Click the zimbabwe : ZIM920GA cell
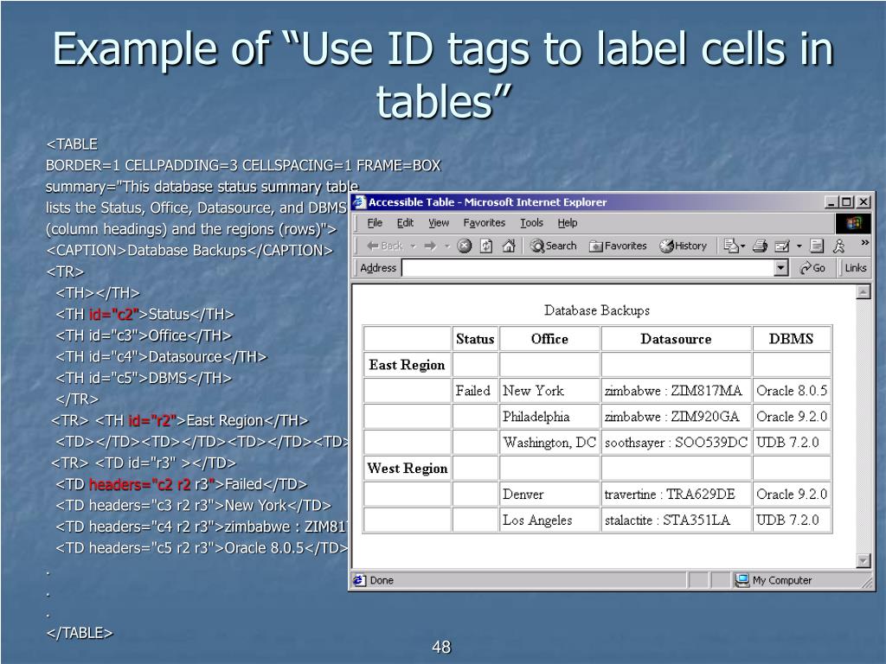 [676, 417]
